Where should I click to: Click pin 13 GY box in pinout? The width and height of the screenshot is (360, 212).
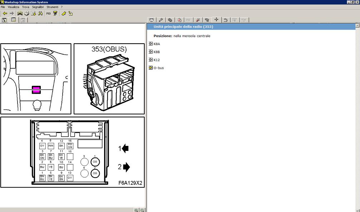coord(70,178)
